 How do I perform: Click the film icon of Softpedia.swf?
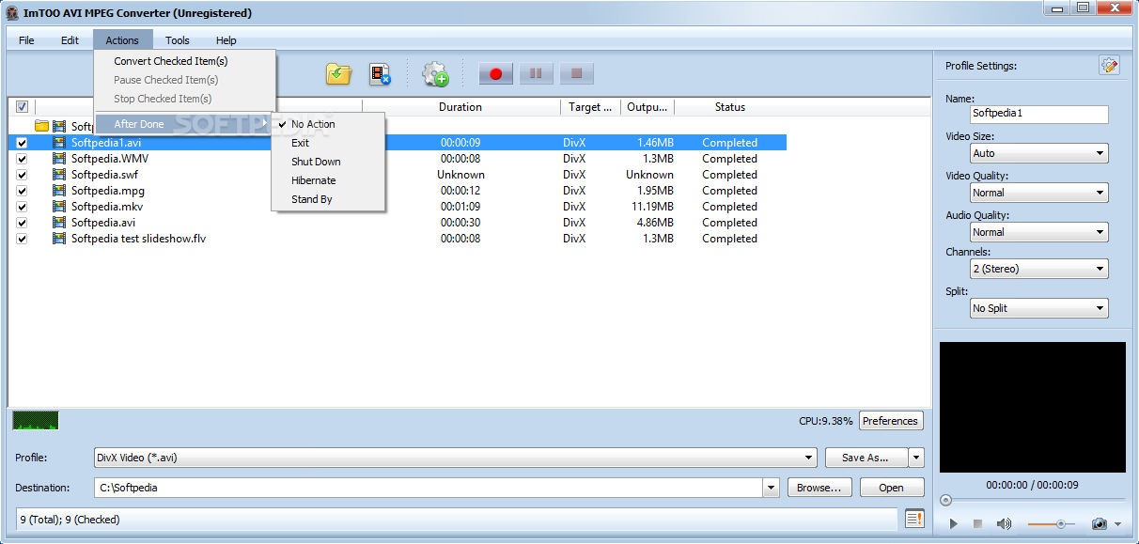[x=59, y=175]
